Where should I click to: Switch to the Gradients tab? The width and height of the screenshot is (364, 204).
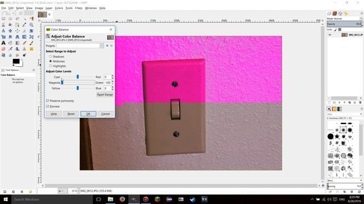[340, 109]
